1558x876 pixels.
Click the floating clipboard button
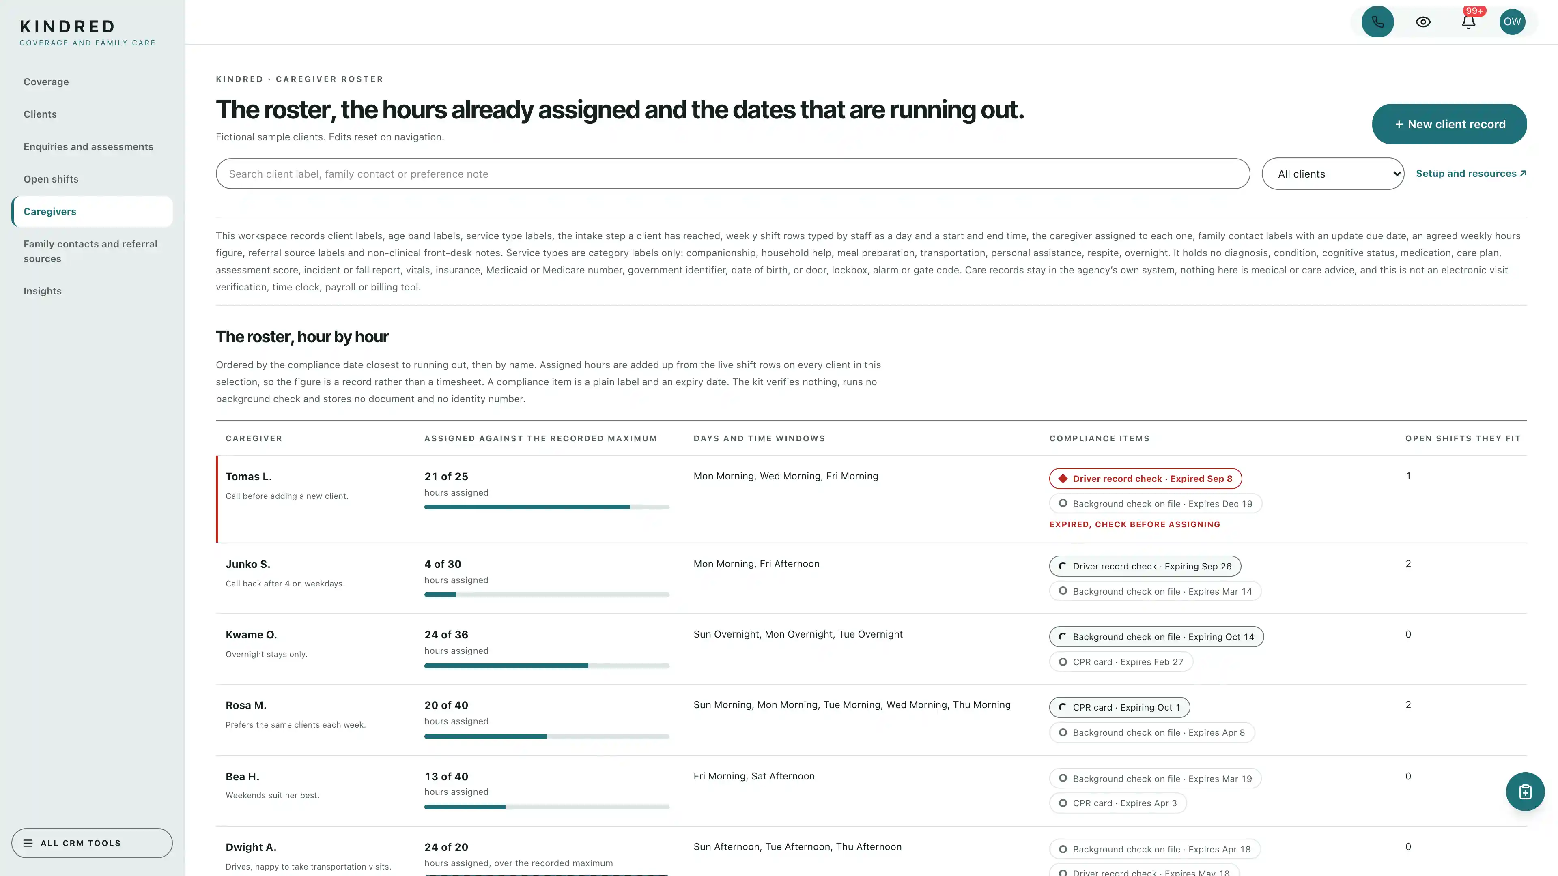[1525, 791]
